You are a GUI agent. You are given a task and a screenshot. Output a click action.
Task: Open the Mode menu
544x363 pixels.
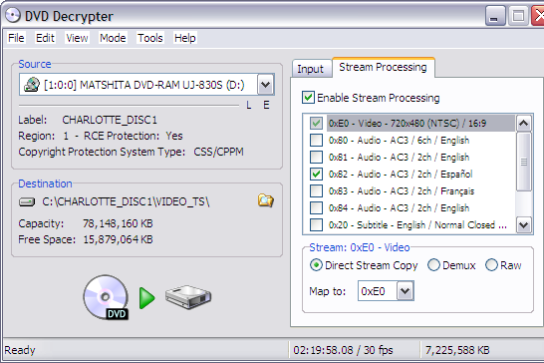point(113,38)
